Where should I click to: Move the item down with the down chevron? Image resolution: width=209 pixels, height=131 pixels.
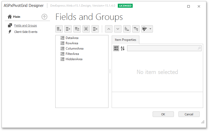[118, 29]
